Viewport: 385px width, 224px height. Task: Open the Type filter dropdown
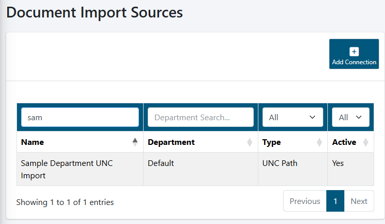pyautogui.click(x=293, y=117)
